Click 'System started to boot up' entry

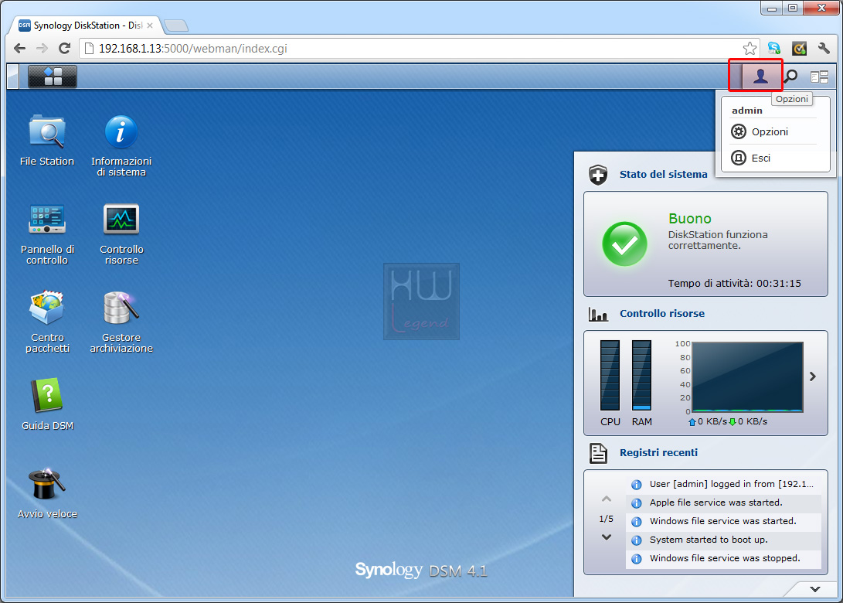(724, 540)
